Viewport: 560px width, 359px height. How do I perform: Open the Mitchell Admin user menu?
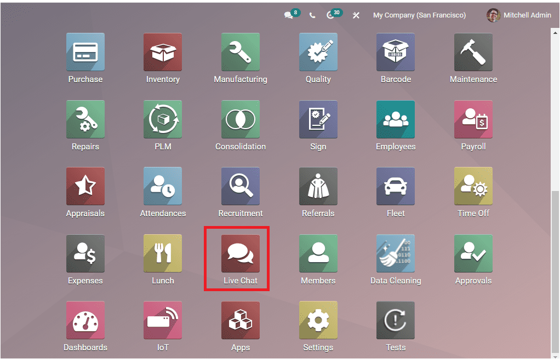coord(519,15)
